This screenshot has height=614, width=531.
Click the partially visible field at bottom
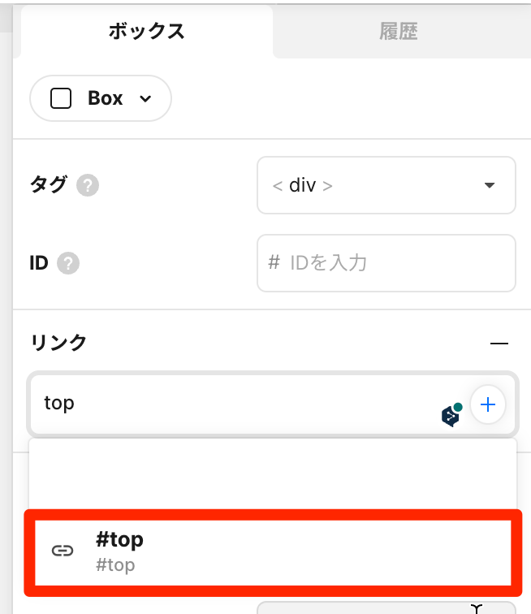tap(386, 608)
